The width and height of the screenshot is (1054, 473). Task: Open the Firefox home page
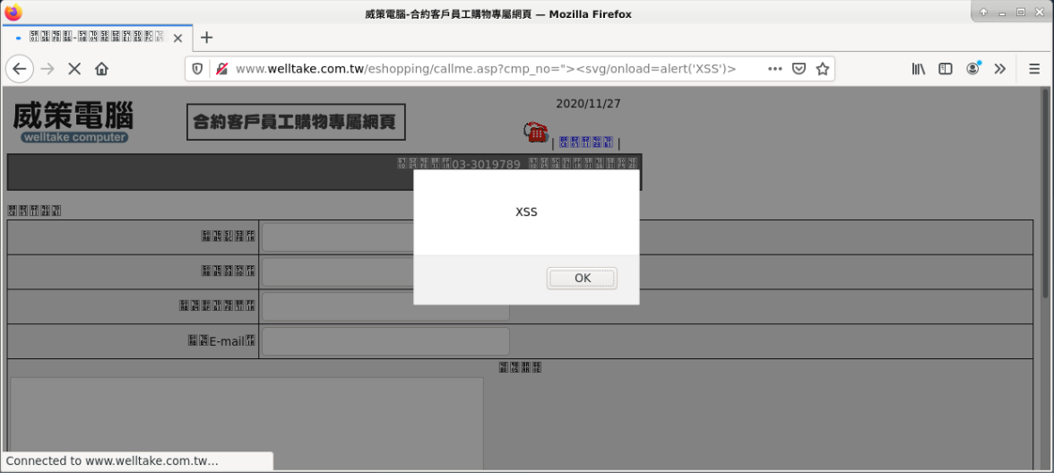(x=101, y=68)
